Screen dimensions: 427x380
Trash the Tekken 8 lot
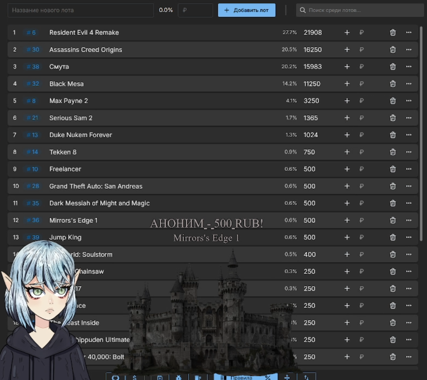[x=393, y=152]
